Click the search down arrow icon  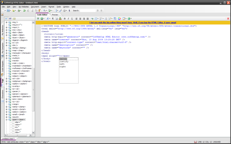tap(98, 11)
